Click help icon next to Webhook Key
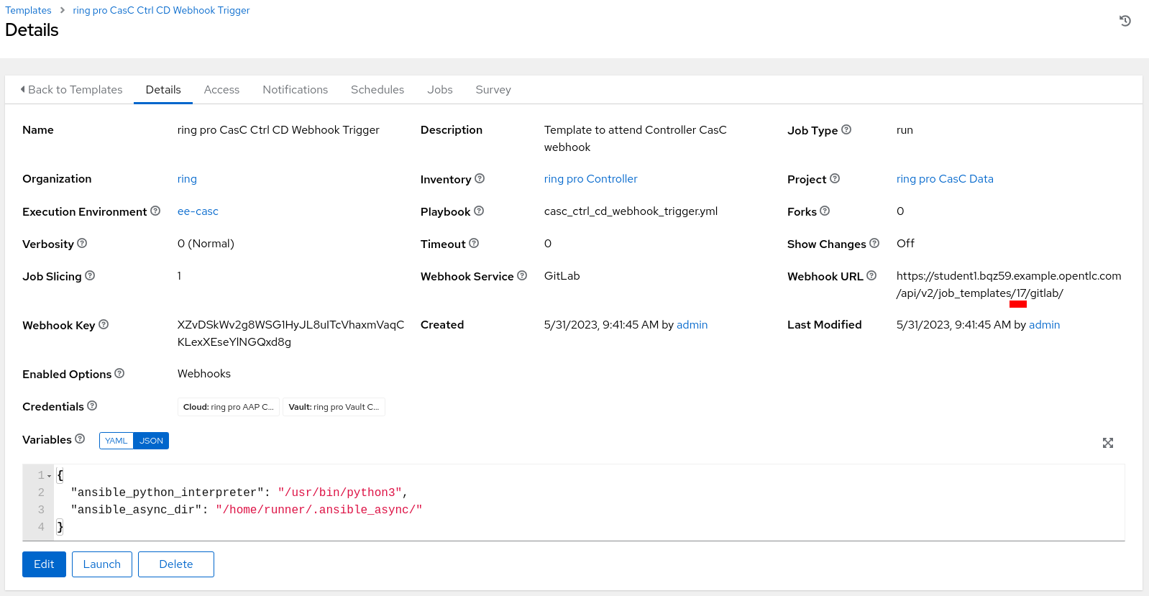 coord(104,324)
